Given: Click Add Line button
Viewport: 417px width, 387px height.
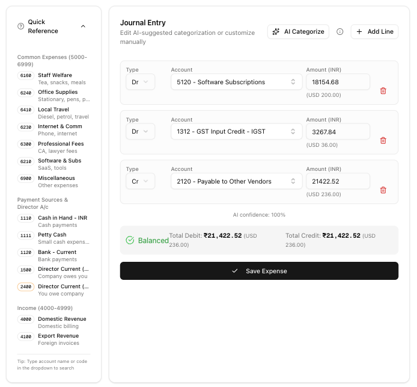Looking at the screenshot, I should (374, 31).
